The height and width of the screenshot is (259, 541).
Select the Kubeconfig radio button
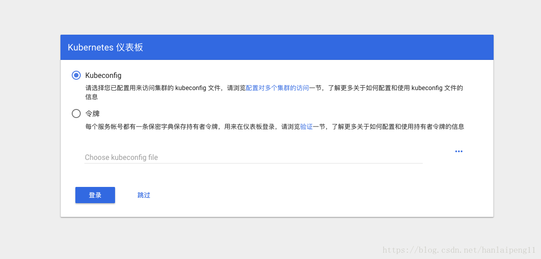[x=76, y=75]
